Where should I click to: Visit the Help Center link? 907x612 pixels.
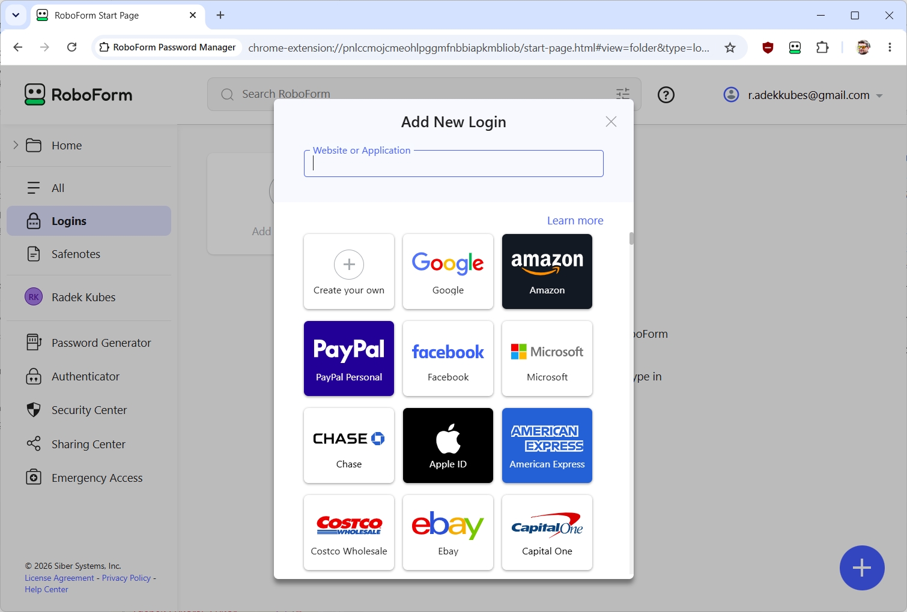tap(46, 589)
